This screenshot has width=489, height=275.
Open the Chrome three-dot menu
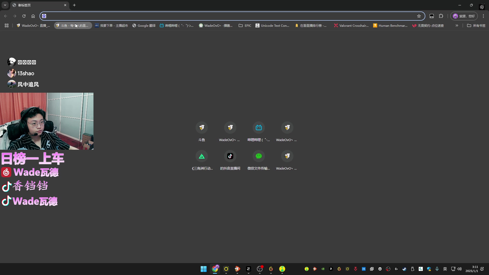point(483,16)
